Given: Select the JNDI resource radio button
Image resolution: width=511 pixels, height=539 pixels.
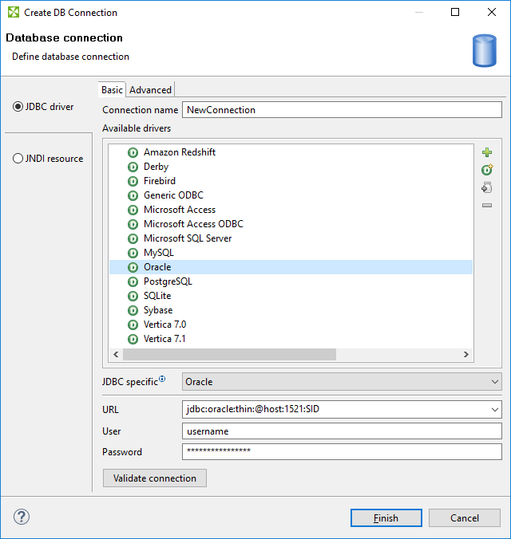Looking at the screenshot, I should coord(18,159).
